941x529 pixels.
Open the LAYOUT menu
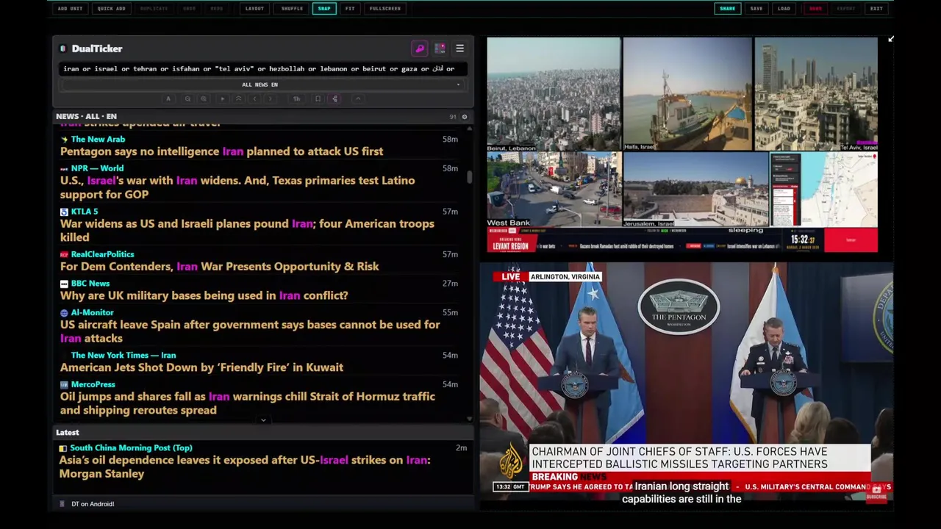(254, 9)
